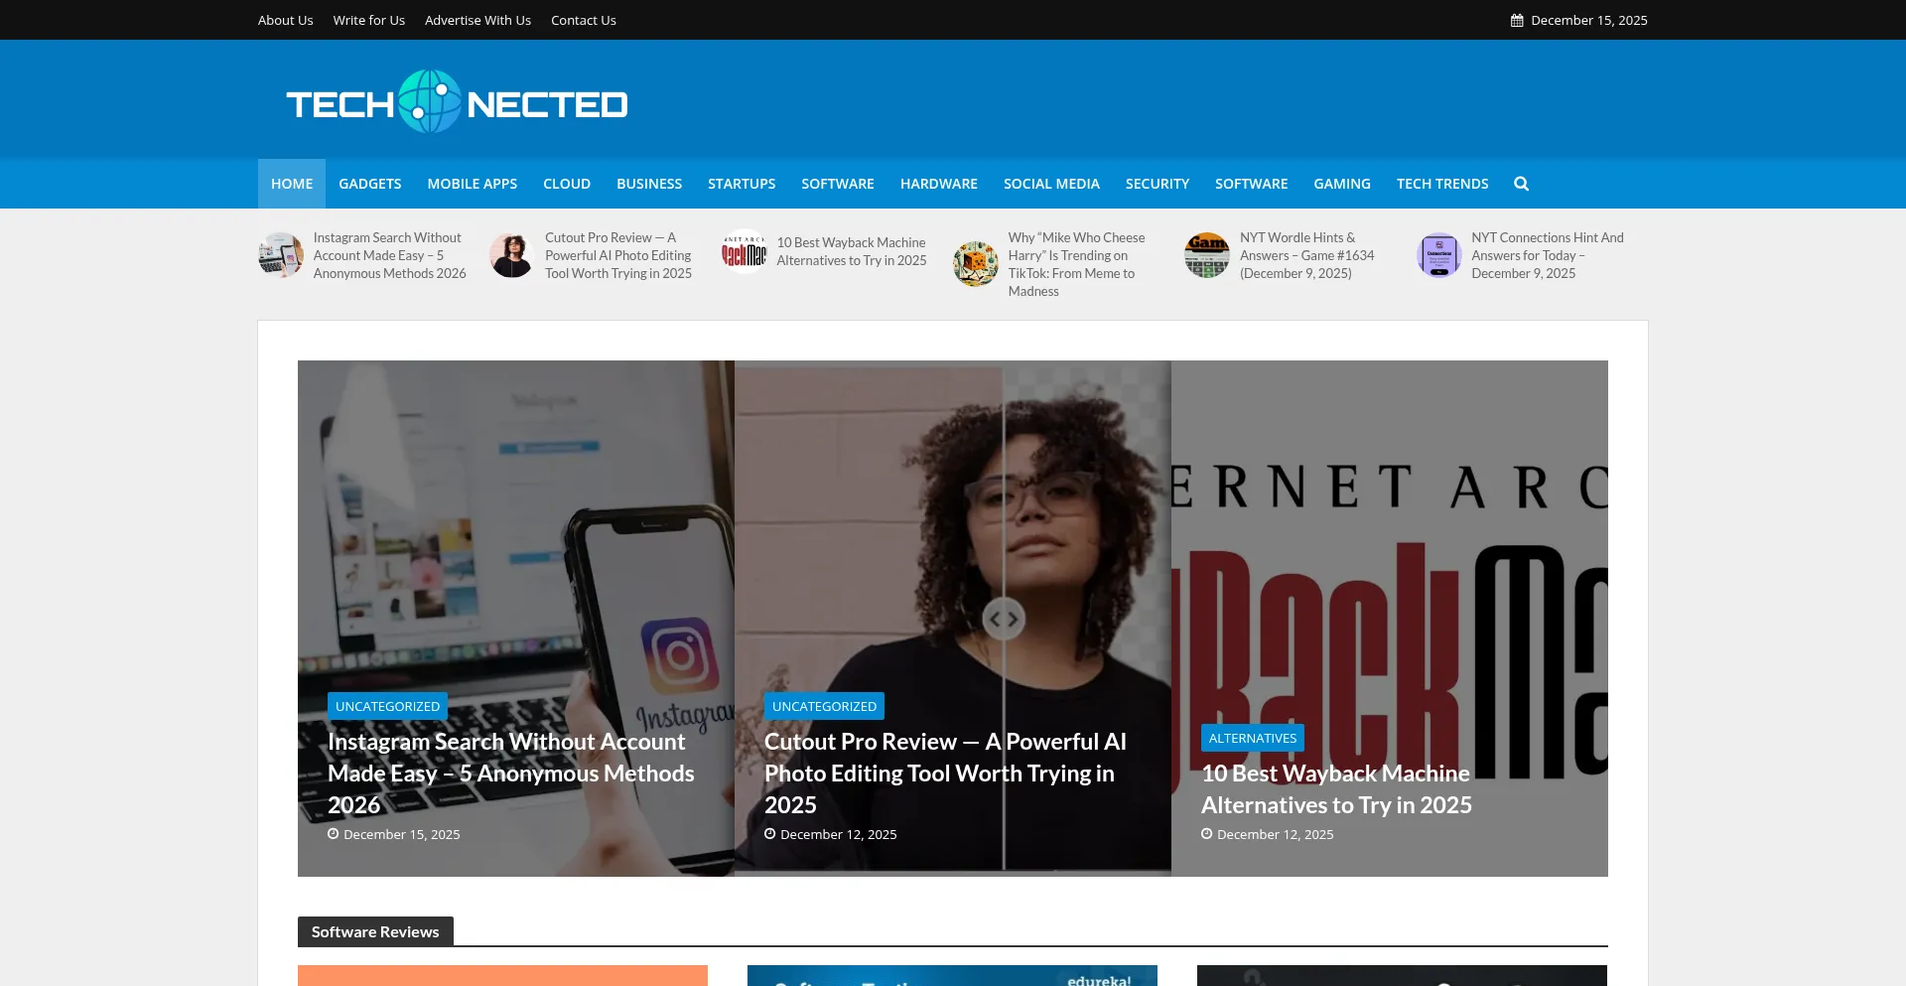Screen dimensions: 1906x986
Task: Click the NYT Wordle Hints ticker thumbnail
Action: [1206, 255]
